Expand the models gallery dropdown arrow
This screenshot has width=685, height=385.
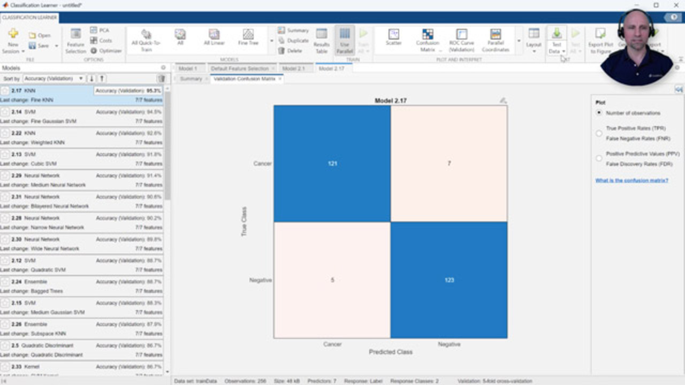tap(271, 41)
